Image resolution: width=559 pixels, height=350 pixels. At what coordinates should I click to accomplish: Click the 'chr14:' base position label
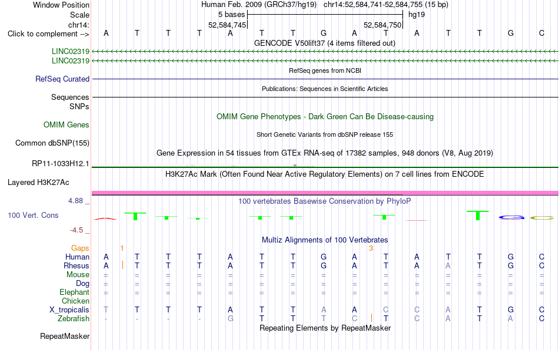79,25
